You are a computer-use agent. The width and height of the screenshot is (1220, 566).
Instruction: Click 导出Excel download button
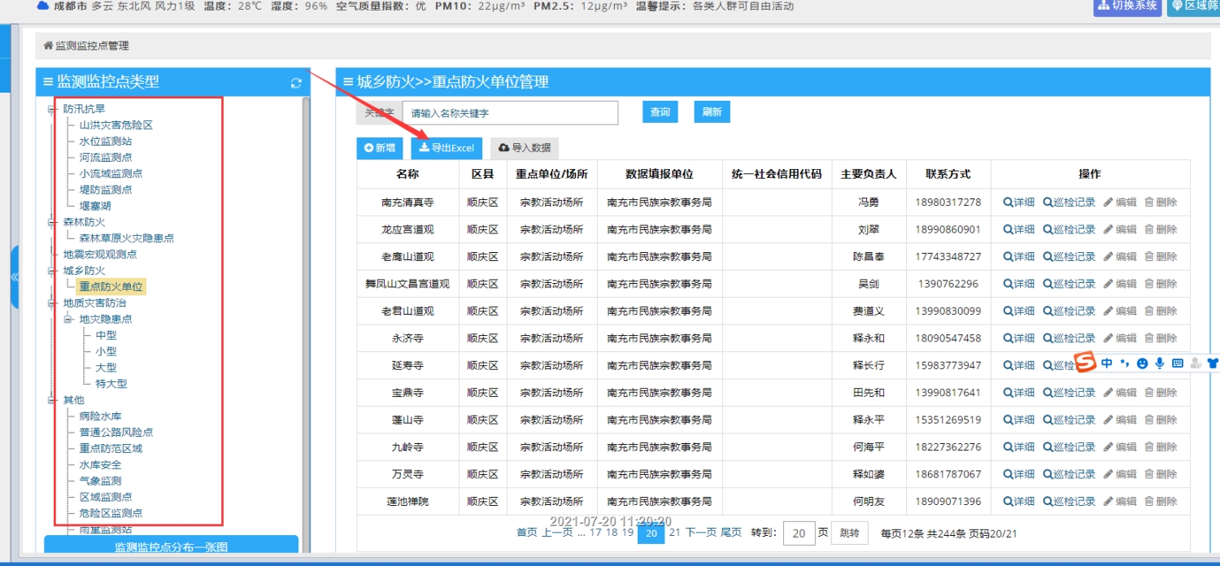click(x=447, y=148)
